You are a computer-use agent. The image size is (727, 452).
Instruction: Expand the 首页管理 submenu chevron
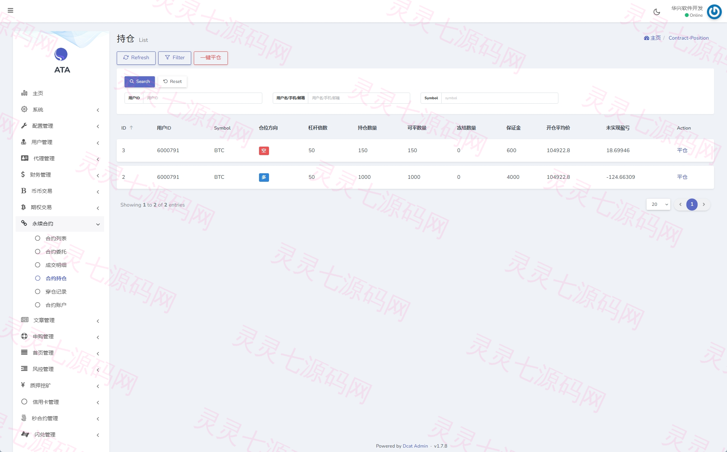pos(98,353)
